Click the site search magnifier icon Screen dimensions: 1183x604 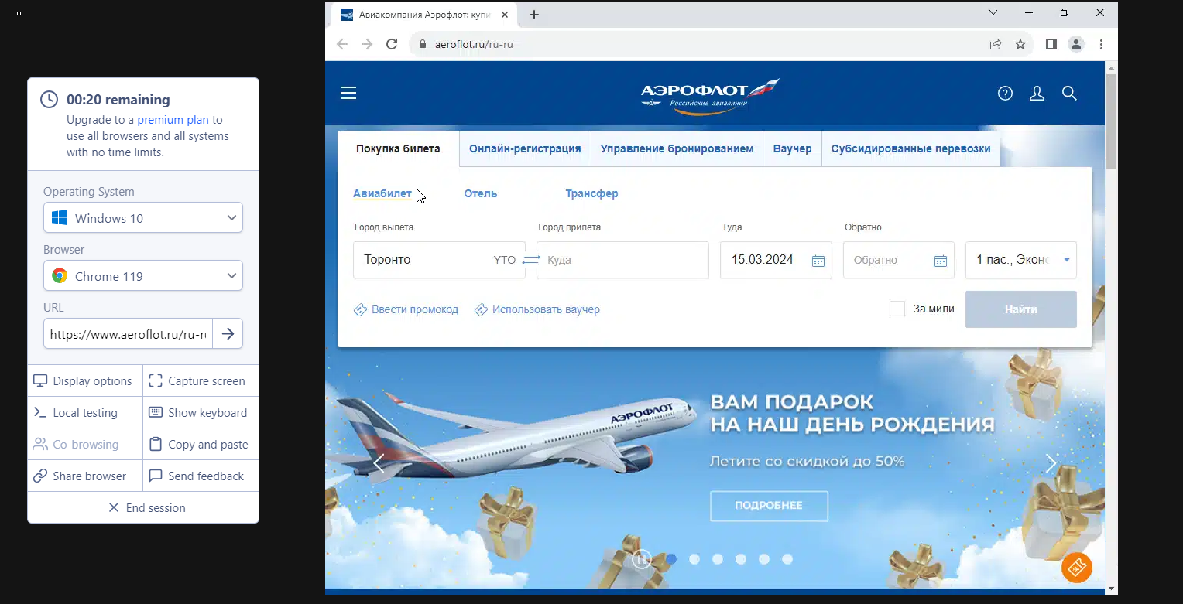1069,94
